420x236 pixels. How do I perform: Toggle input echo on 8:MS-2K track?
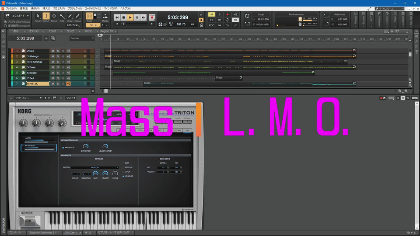tap(69, 84)
